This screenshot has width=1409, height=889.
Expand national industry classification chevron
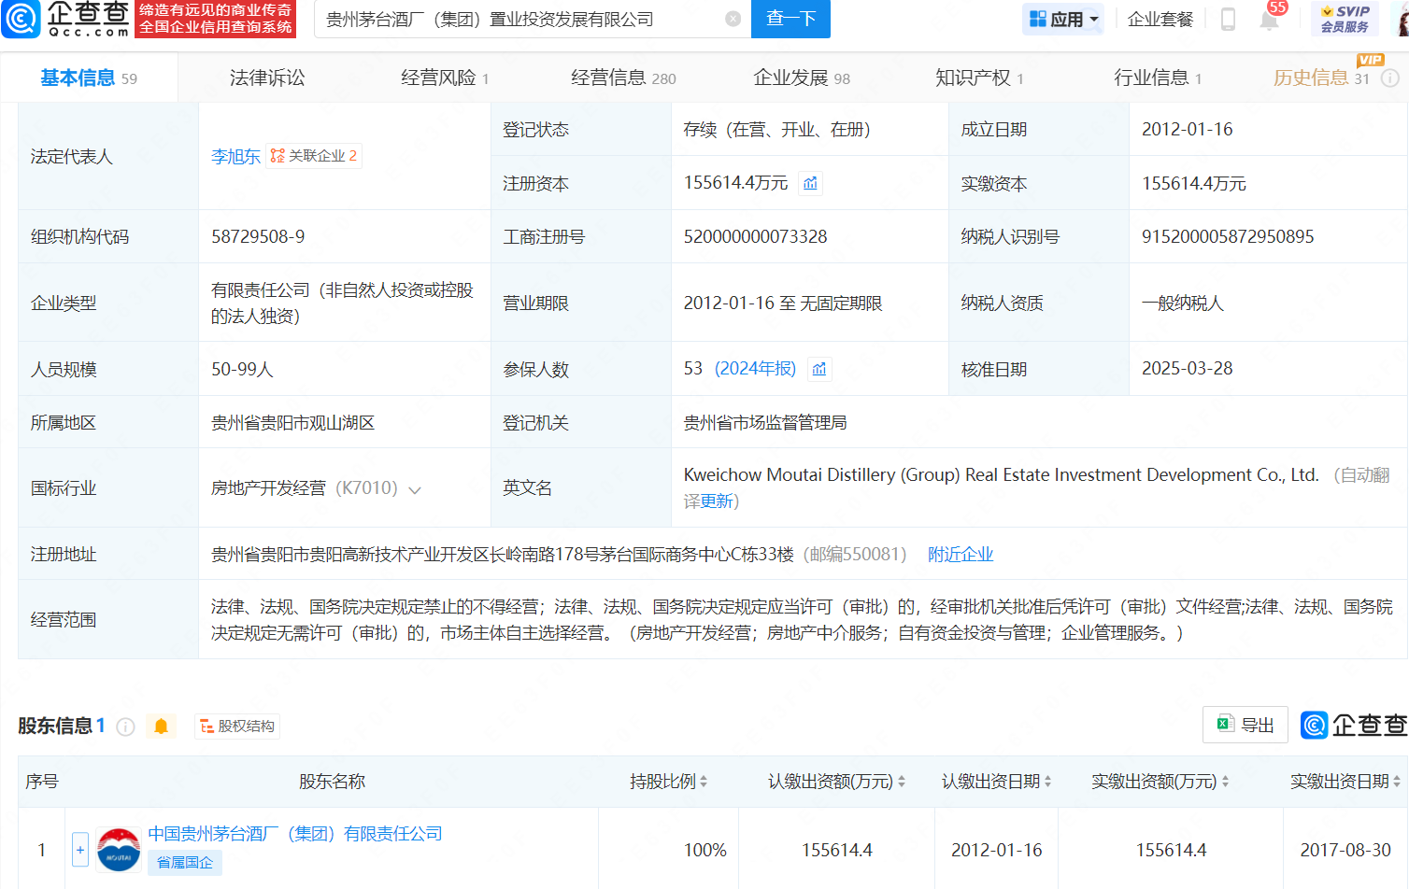[415, 489]
